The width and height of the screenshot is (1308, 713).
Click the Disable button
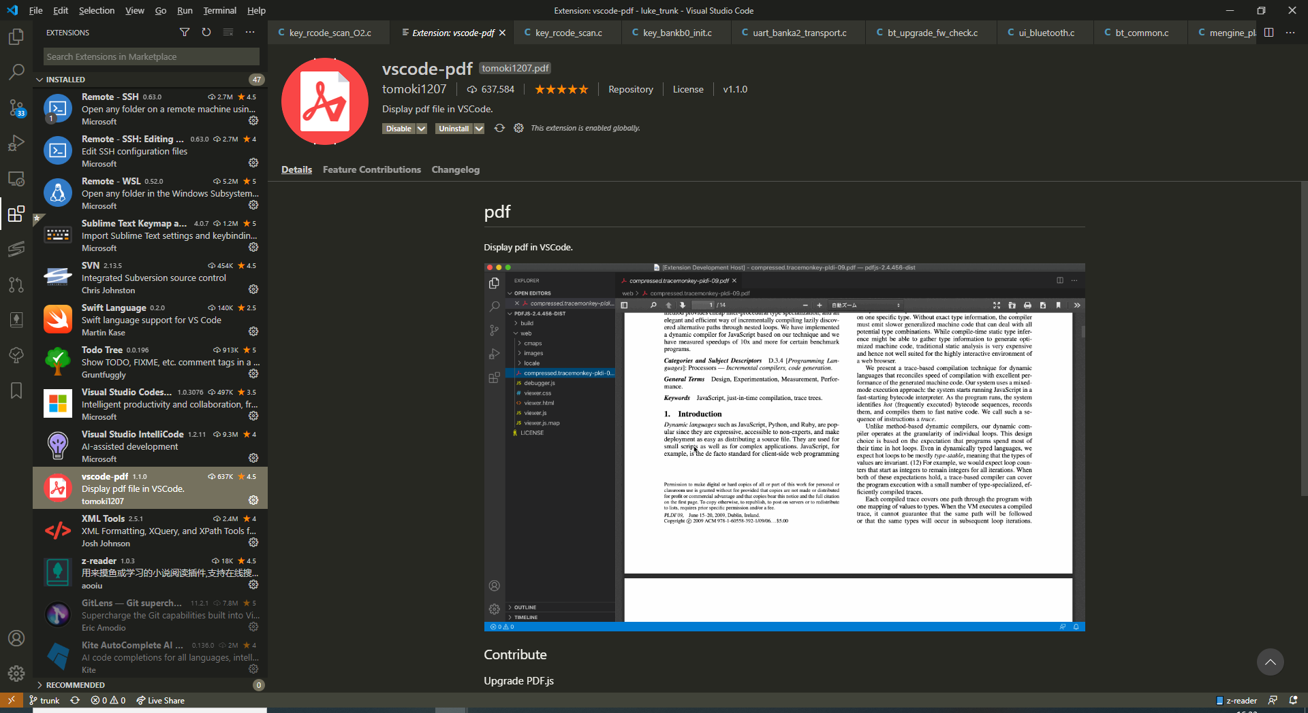(399, 129)
